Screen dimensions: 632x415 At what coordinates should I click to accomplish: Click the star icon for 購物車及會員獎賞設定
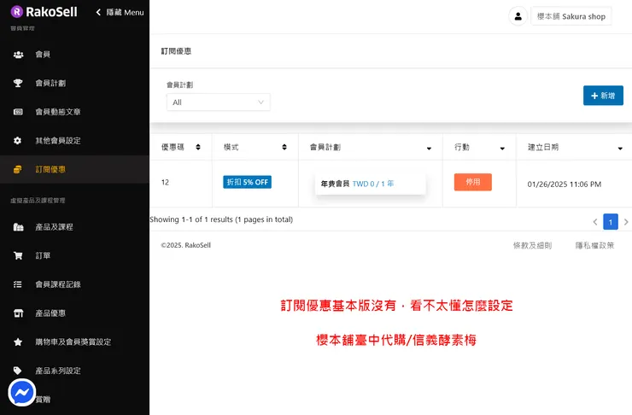coord(18,342)
